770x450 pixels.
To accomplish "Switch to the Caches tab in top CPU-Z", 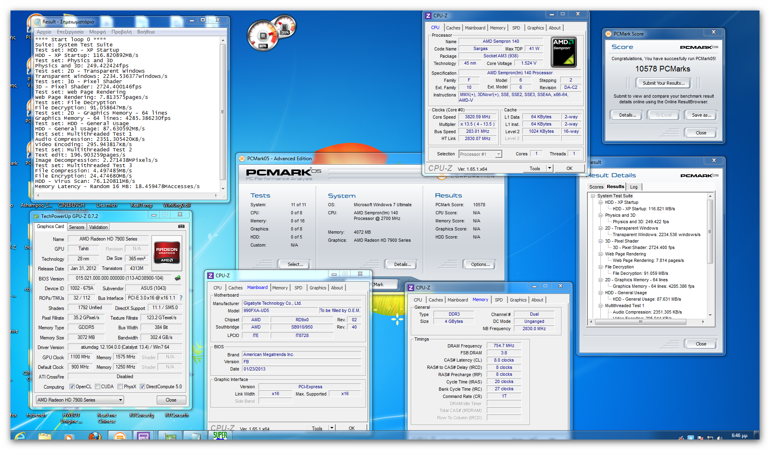I will tap(453, 28).
